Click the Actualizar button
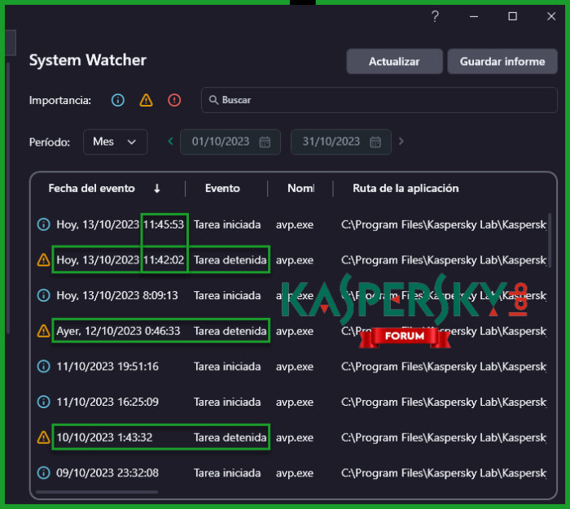 (x=394, y=62)
